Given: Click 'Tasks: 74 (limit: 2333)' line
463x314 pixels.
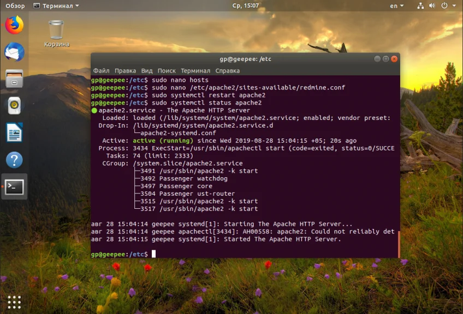Looking at the screenshot, I should 150,156.
